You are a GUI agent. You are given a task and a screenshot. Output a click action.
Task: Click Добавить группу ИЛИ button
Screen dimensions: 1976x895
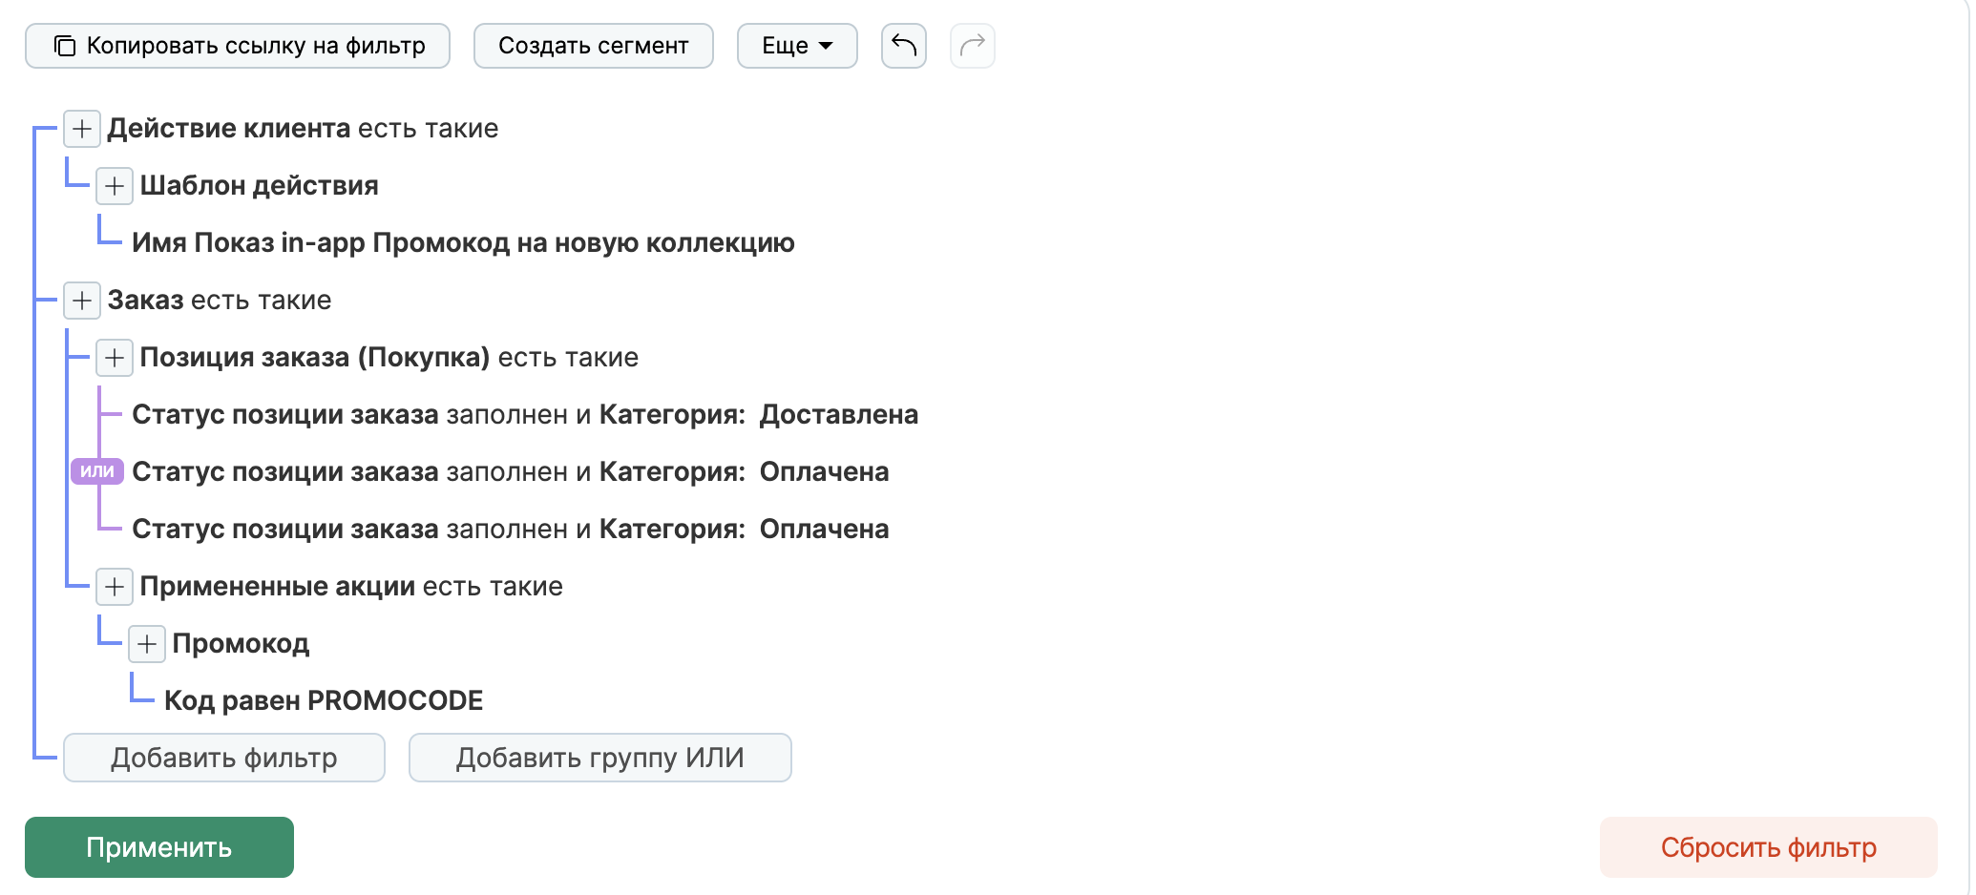600,758
